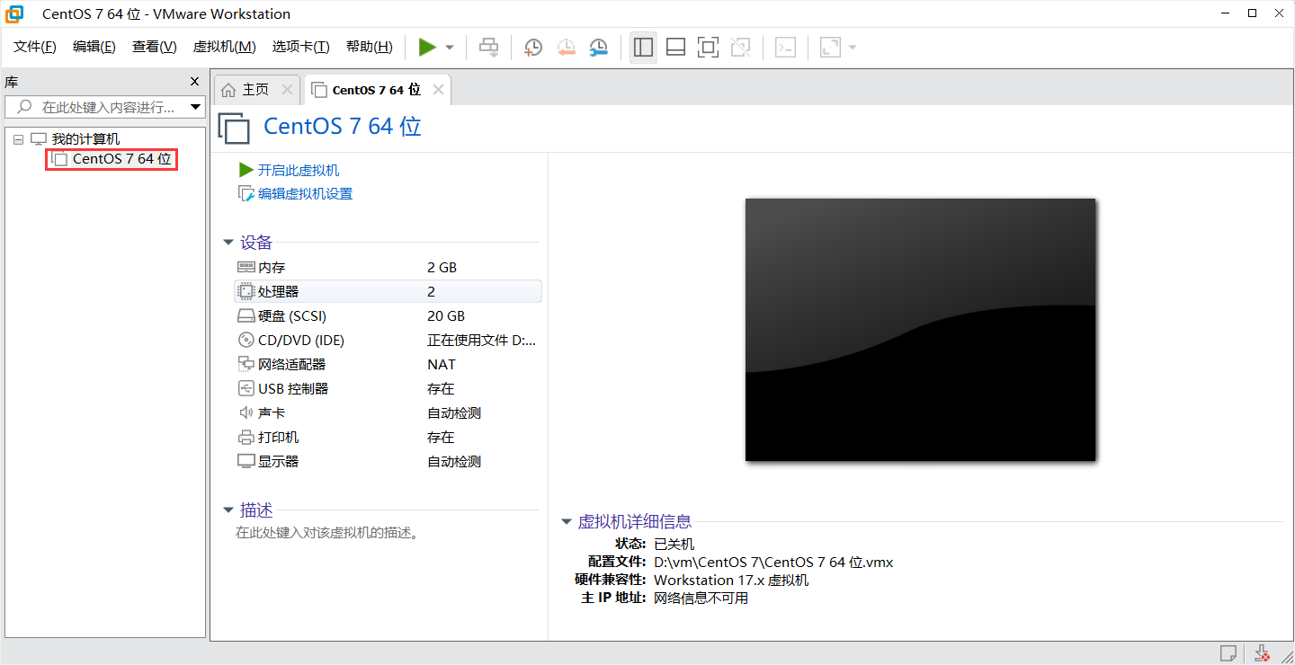1295x665 pixels.
Task: Select the 内存 device label
Action: coord(272,267)
